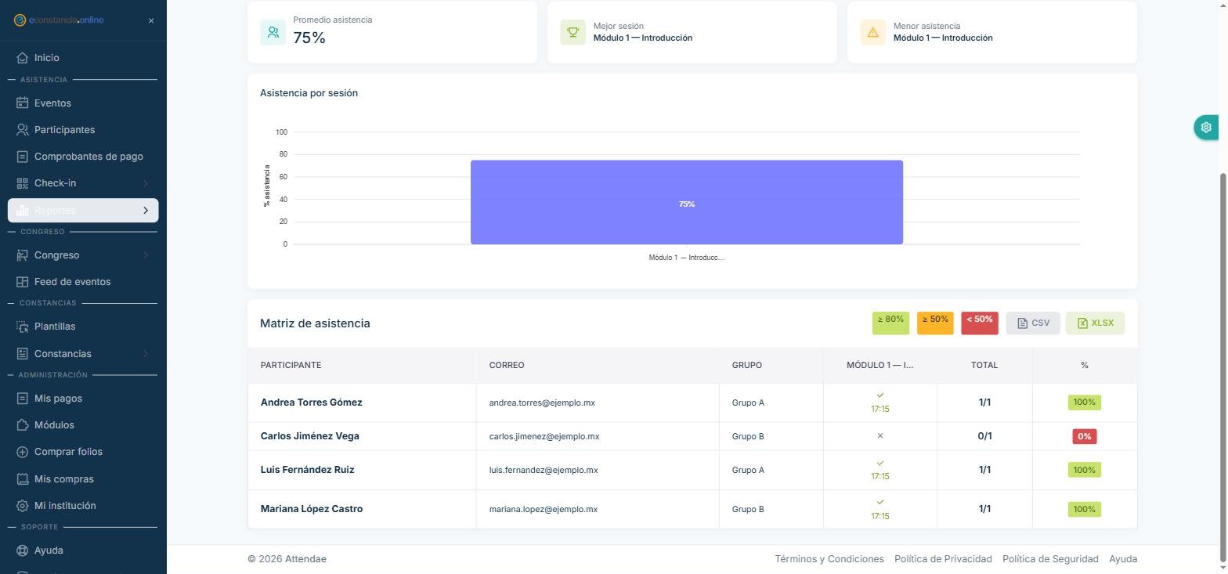Click the TOTAL column header
This screenshot has width=1228, height=574.
[x=984, y=366]
